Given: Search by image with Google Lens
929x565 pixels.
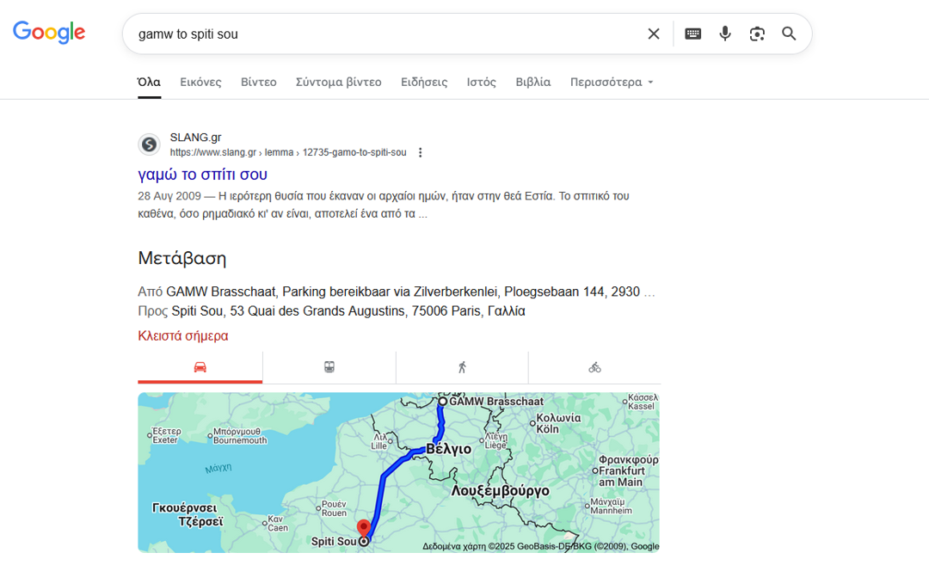Looking at the screenshot, I should pyautogui.click(x=757, y=34).
